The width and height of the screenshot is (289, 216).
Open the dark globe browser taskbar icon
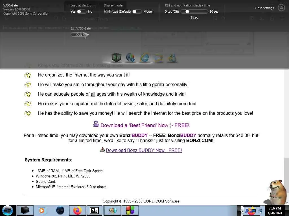[60, 210]
